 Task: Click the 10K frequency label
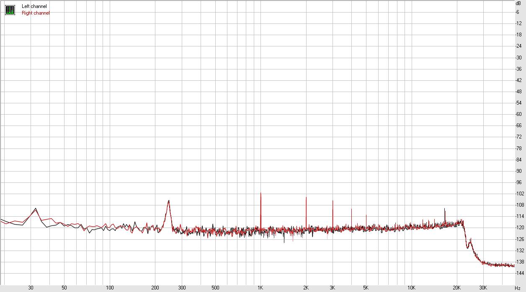[x=412, y=288]
